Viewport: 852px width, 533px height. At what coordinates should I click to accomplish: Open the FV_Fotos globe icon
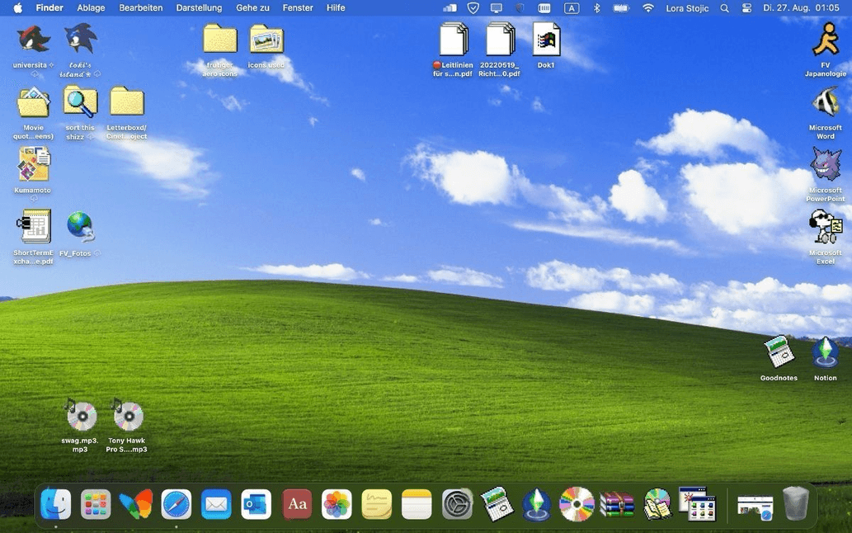tap(81, 227)
